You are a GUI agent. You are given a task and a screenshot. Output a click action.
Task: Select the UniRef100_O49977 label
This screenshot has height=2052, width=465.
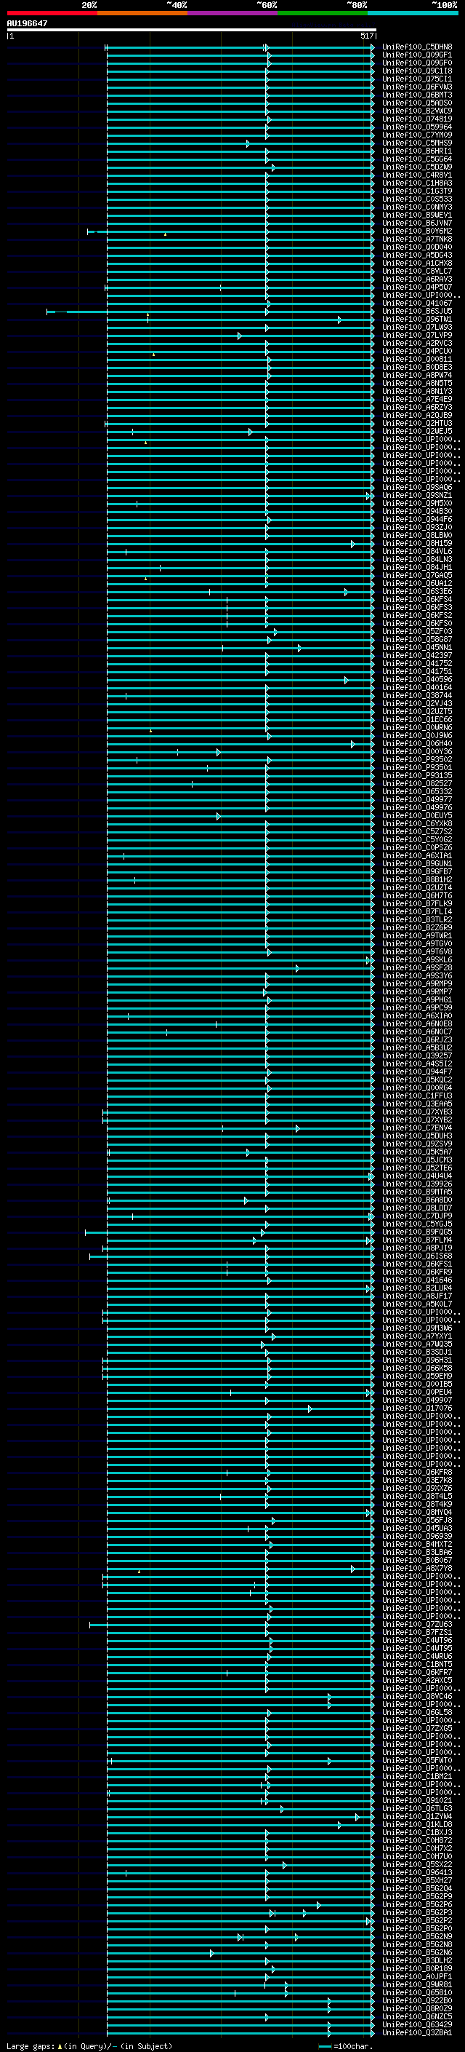pos(417,800)
